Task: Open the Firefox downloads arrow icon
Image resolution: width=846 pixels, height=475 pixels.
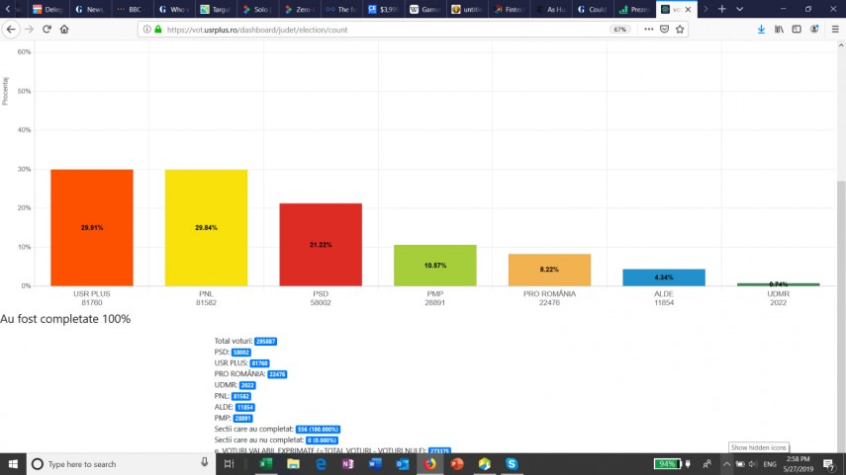Action: (761, 30)
